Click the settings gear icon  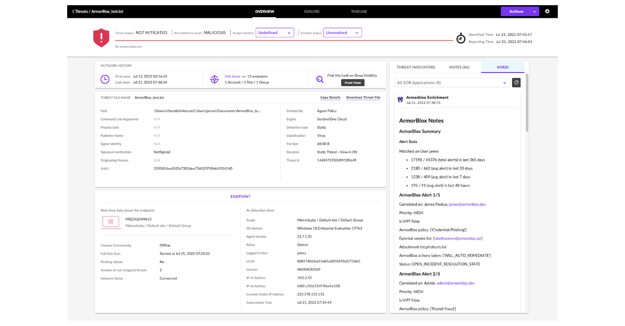coord(547,11)
